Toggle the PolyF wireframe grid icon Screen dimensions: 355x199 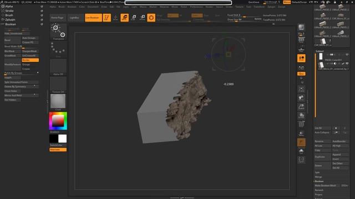pyautogui.click(x=301, y=124)
